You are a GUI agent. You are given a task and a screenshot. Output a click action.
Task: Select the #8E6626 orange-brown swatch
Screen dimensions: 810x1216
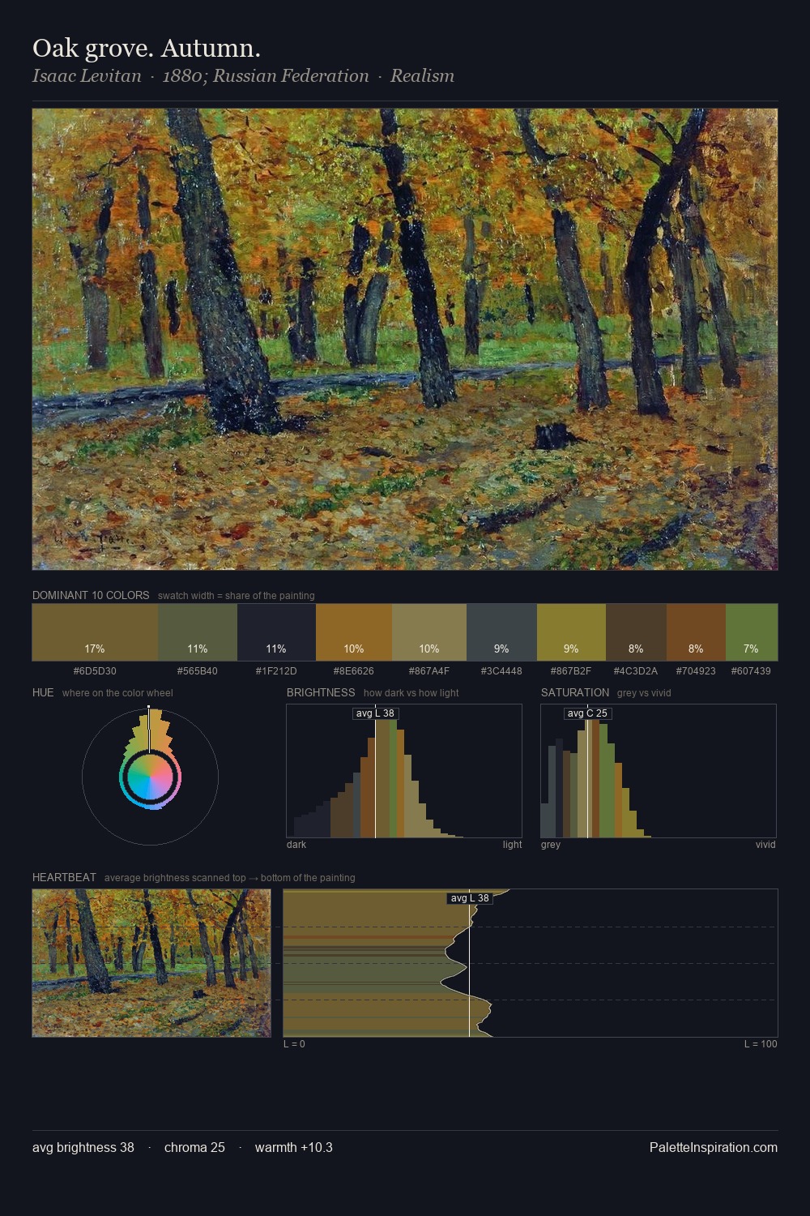[x=354, y=632]
